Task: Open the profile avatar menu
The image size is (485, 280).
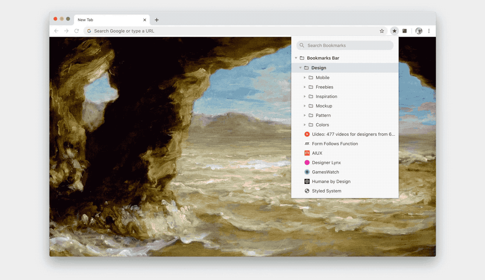Action: click(x=419, y=31)
